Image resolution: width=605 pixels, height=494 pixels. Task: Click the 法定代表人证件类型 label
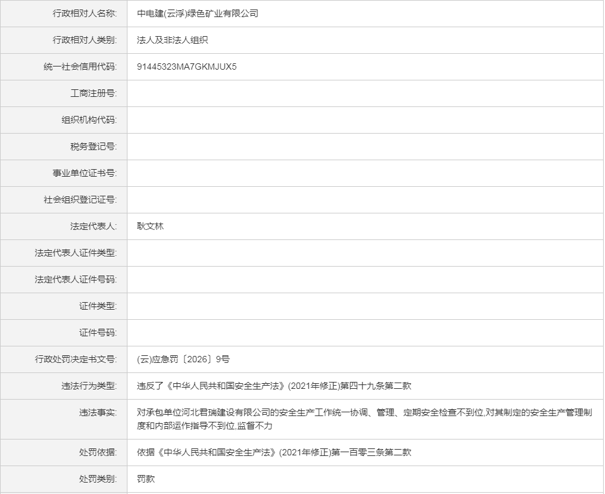point(75,253)
